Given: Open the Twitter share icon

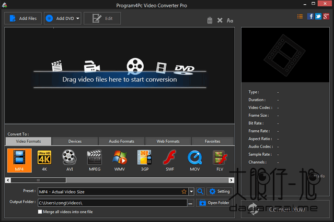Looking at the screenshot, I should pos(318,16).
